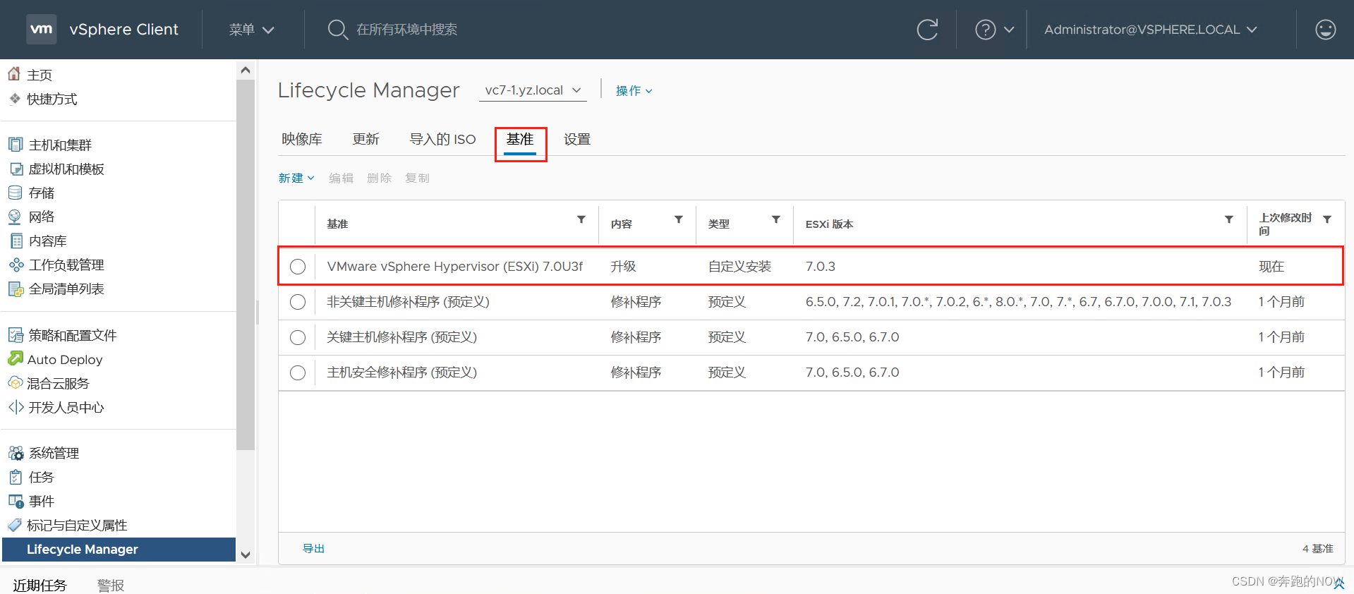Click the 删除 button
The height and width of the screenshot is (594, 1354).
(380, 178)
